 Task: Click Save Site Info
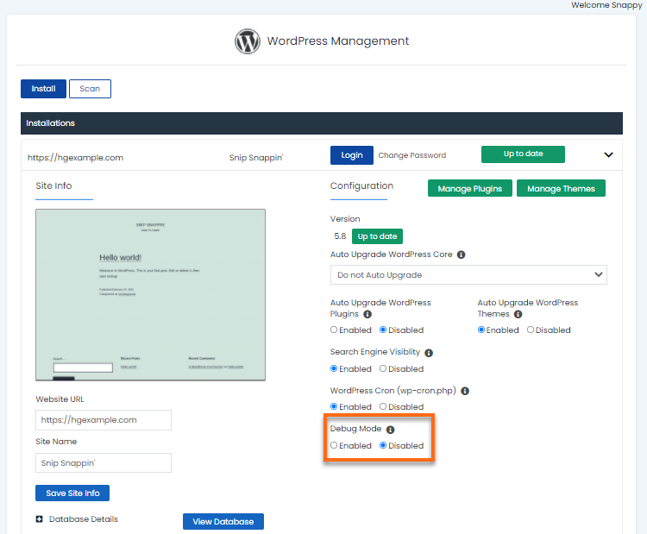point(72,493)
